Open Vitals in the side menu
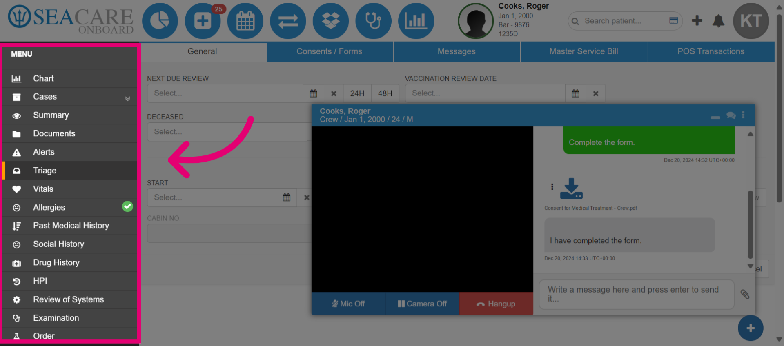The width and height of the screenshot is (784, 346). click(x=69, y=189)
